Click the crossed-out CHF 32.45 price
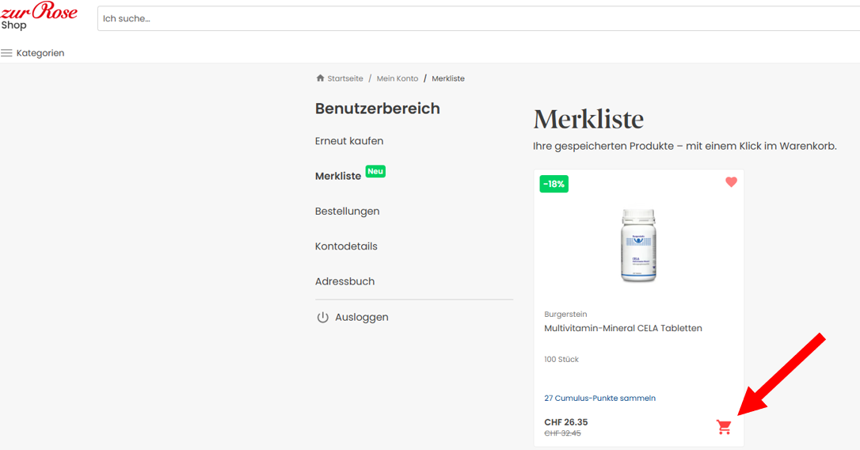The height and width of the screenshot is (450, 860). click(562, 433)
